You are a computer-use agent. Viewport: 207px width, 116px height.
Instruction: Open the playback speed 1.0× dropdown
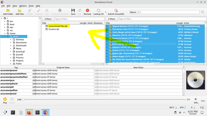click(203, 101)
